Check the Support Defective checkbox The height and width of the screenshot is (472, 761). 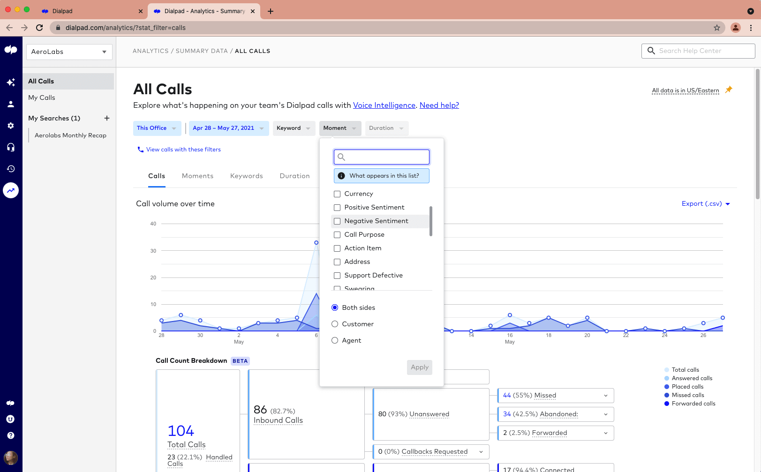coord(337,276)
